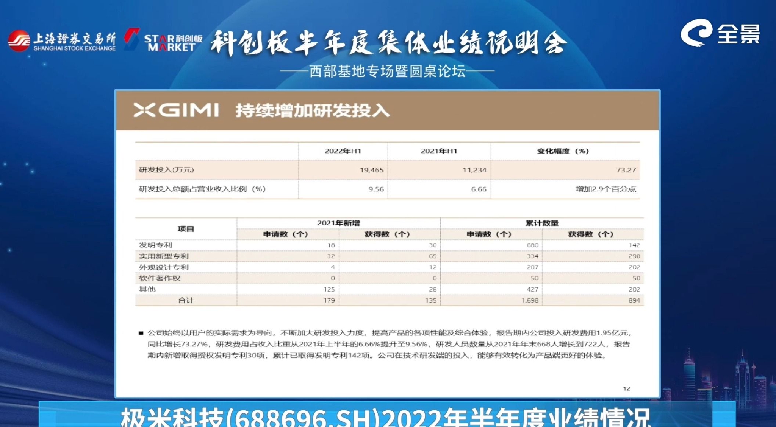This screenshot has height=427, width=776.
Task: Click row label 其他
Action: (147, 289)
